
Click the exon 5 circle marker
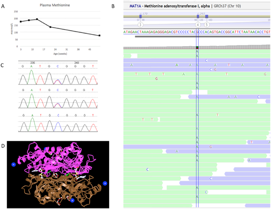tap(207, 25)
